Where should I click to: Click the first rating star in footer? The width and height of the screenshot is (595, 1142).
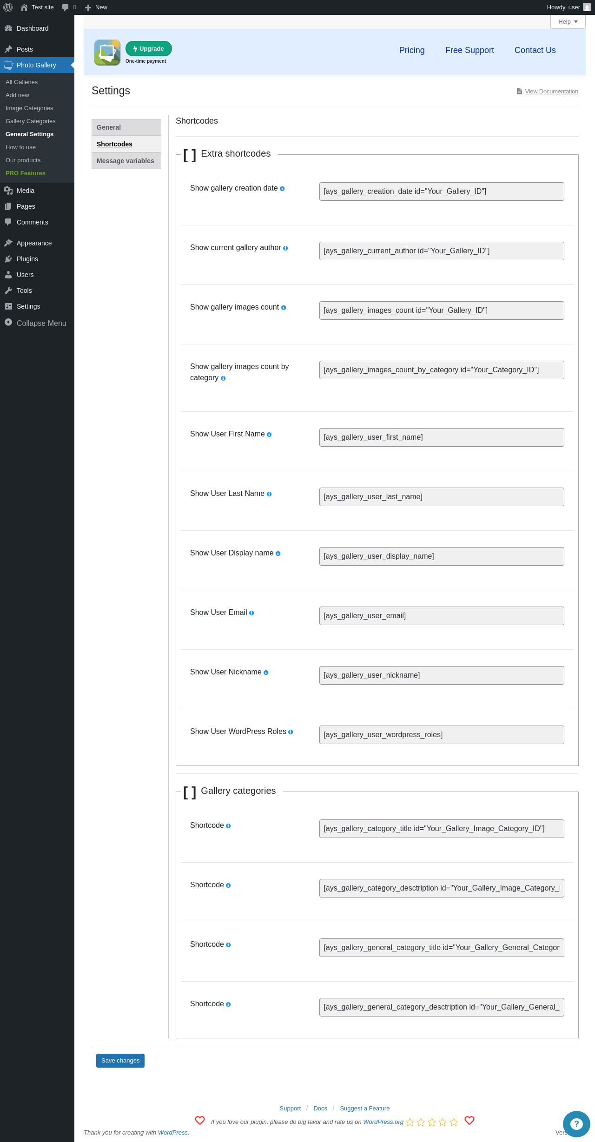[x=410, y=1122]
